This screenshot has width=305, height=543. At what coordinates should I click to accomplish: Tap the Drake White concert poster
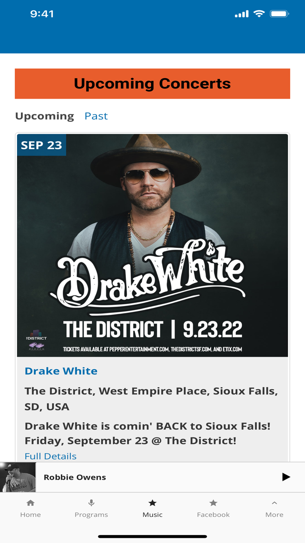pyautogui.click(x=152, y=244)
